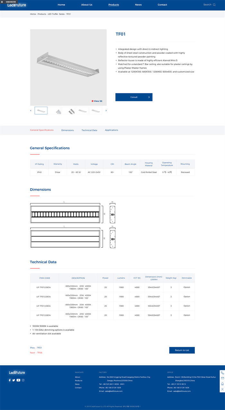Click the floating email envelope icon
This screenshot has width=225, height=410.
[222, 378]
